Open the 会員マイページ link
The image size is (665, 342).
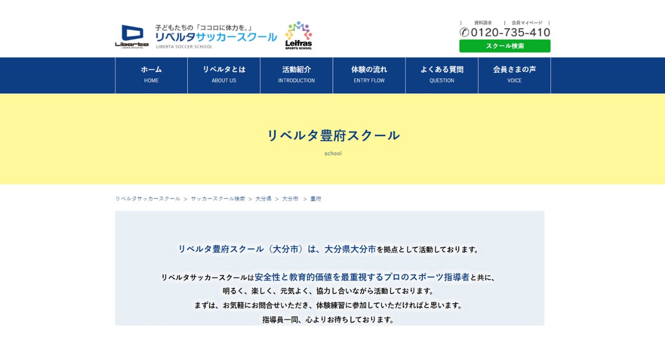point(526,23)
